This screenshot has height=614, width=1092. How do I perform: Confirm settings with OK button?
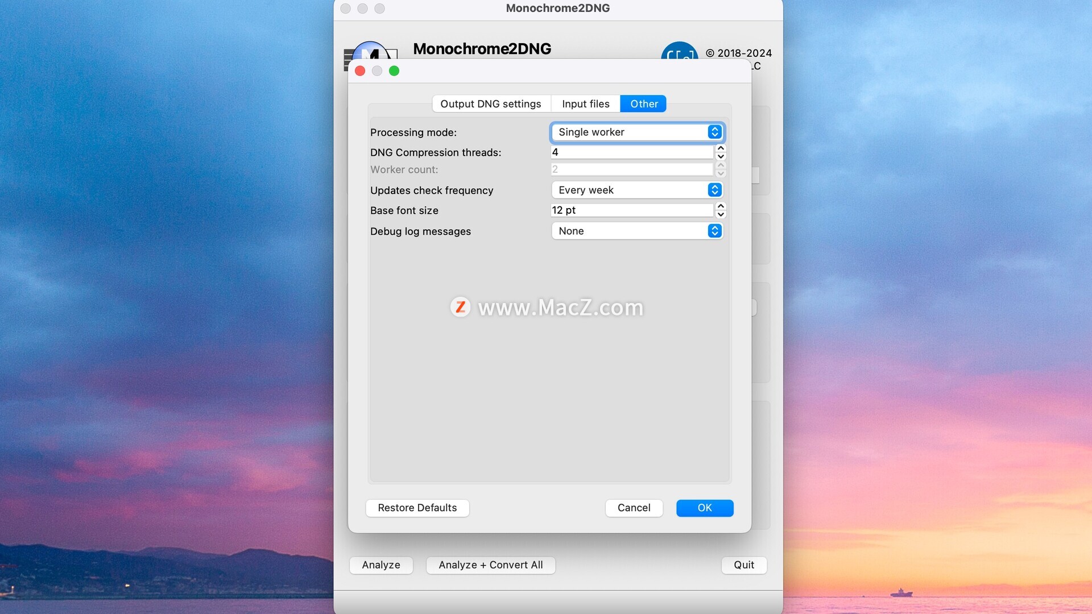point(705,508)
